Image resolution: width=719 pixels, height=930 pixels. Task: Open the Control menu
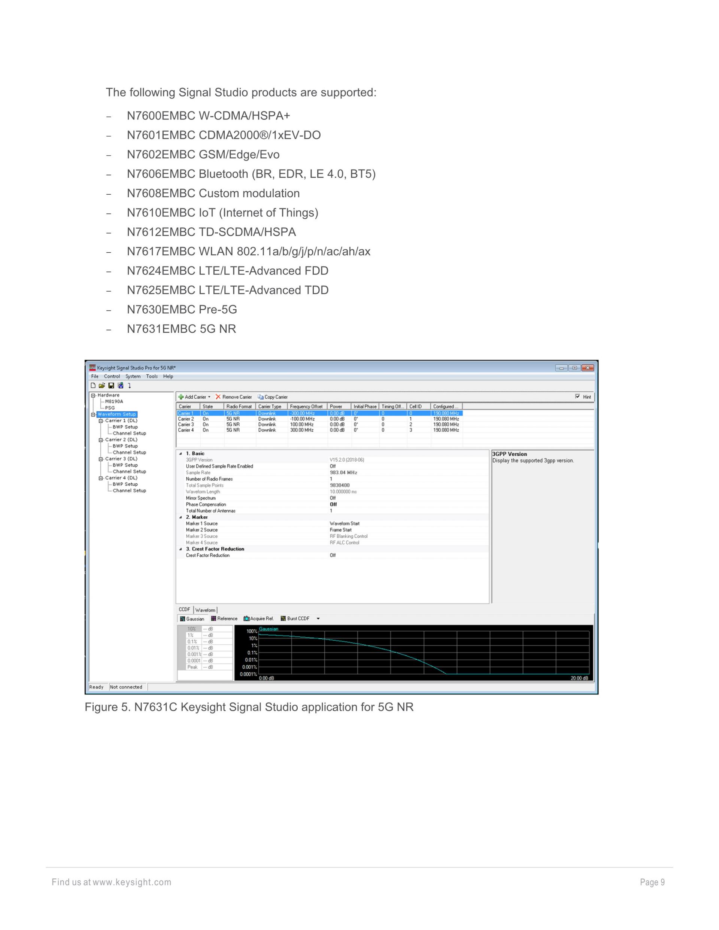click(x=112, y=376)
